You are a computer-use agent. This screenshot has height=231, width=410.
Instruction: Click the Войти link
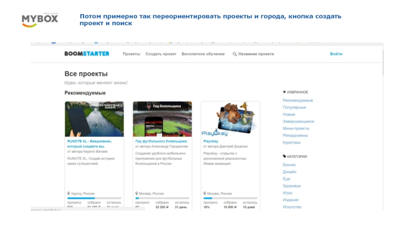(336, 54)
